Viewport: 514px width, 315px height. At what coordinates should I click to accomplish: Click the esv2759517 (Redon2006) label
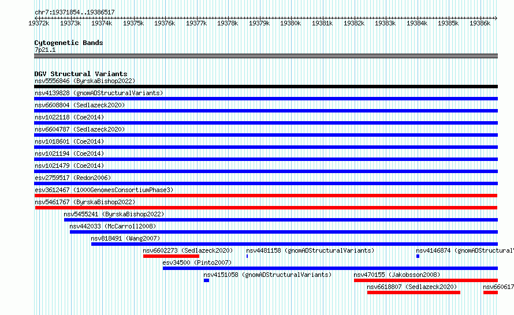73,178
